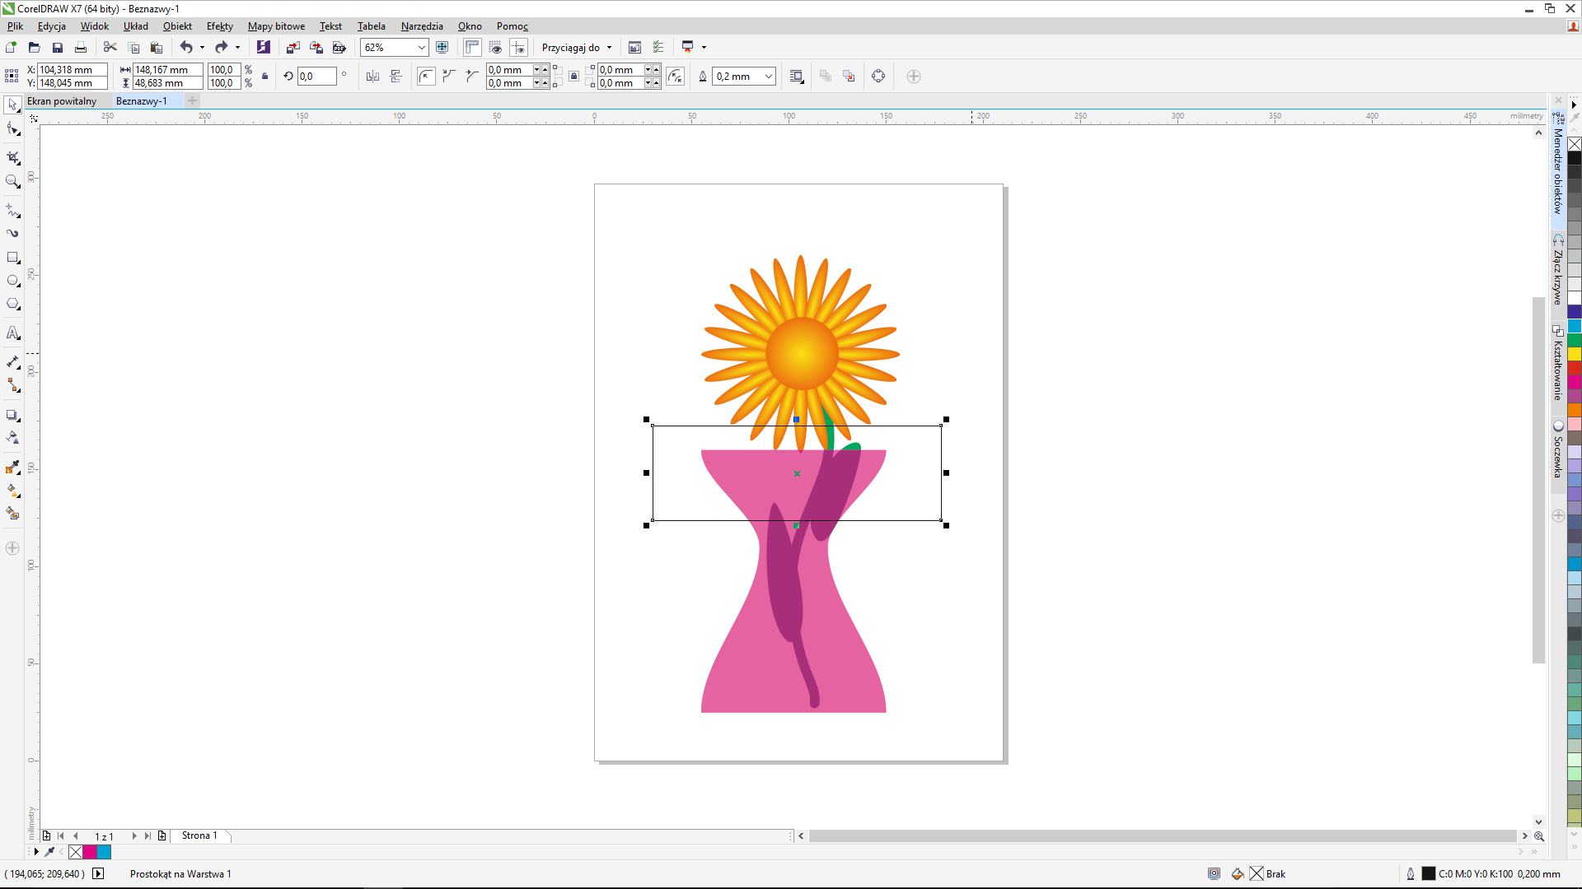Mirror the object horizontally

[x=372, y=77]
